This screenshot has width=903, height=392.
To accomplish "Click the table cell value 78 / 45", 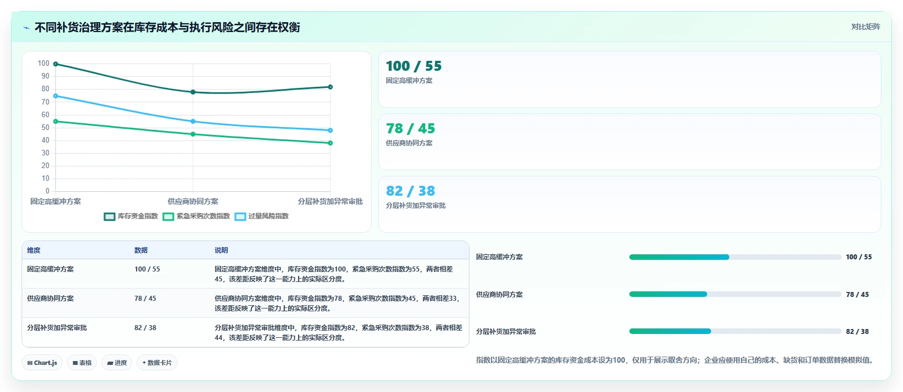I will point(145,299).
